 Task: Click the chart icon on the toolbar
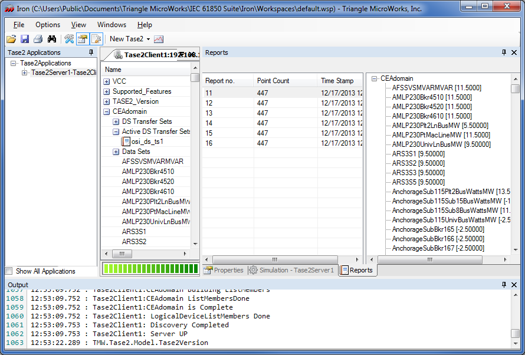pyautogui.click(x=157, y=39)
